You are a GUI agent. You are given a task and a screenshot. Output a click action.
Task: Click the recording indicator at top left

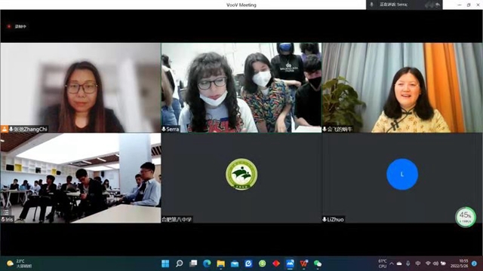point(17,27)
